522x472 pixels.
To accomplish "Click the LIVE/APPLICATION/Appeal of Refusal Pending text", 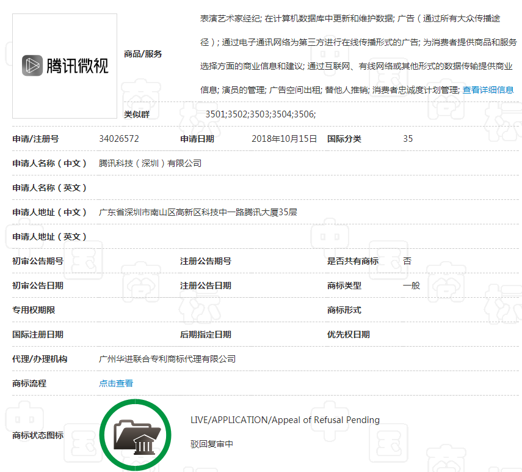I will (285, 420).
